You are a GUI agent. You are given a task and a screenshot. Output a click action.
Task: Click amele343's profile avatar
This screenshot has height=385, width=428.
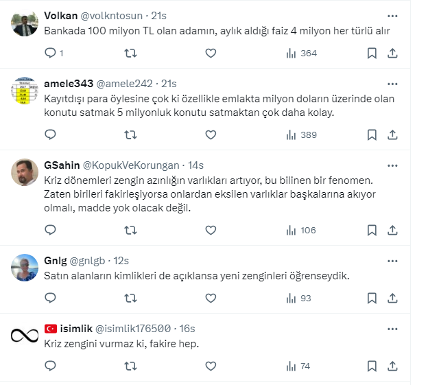25,93
